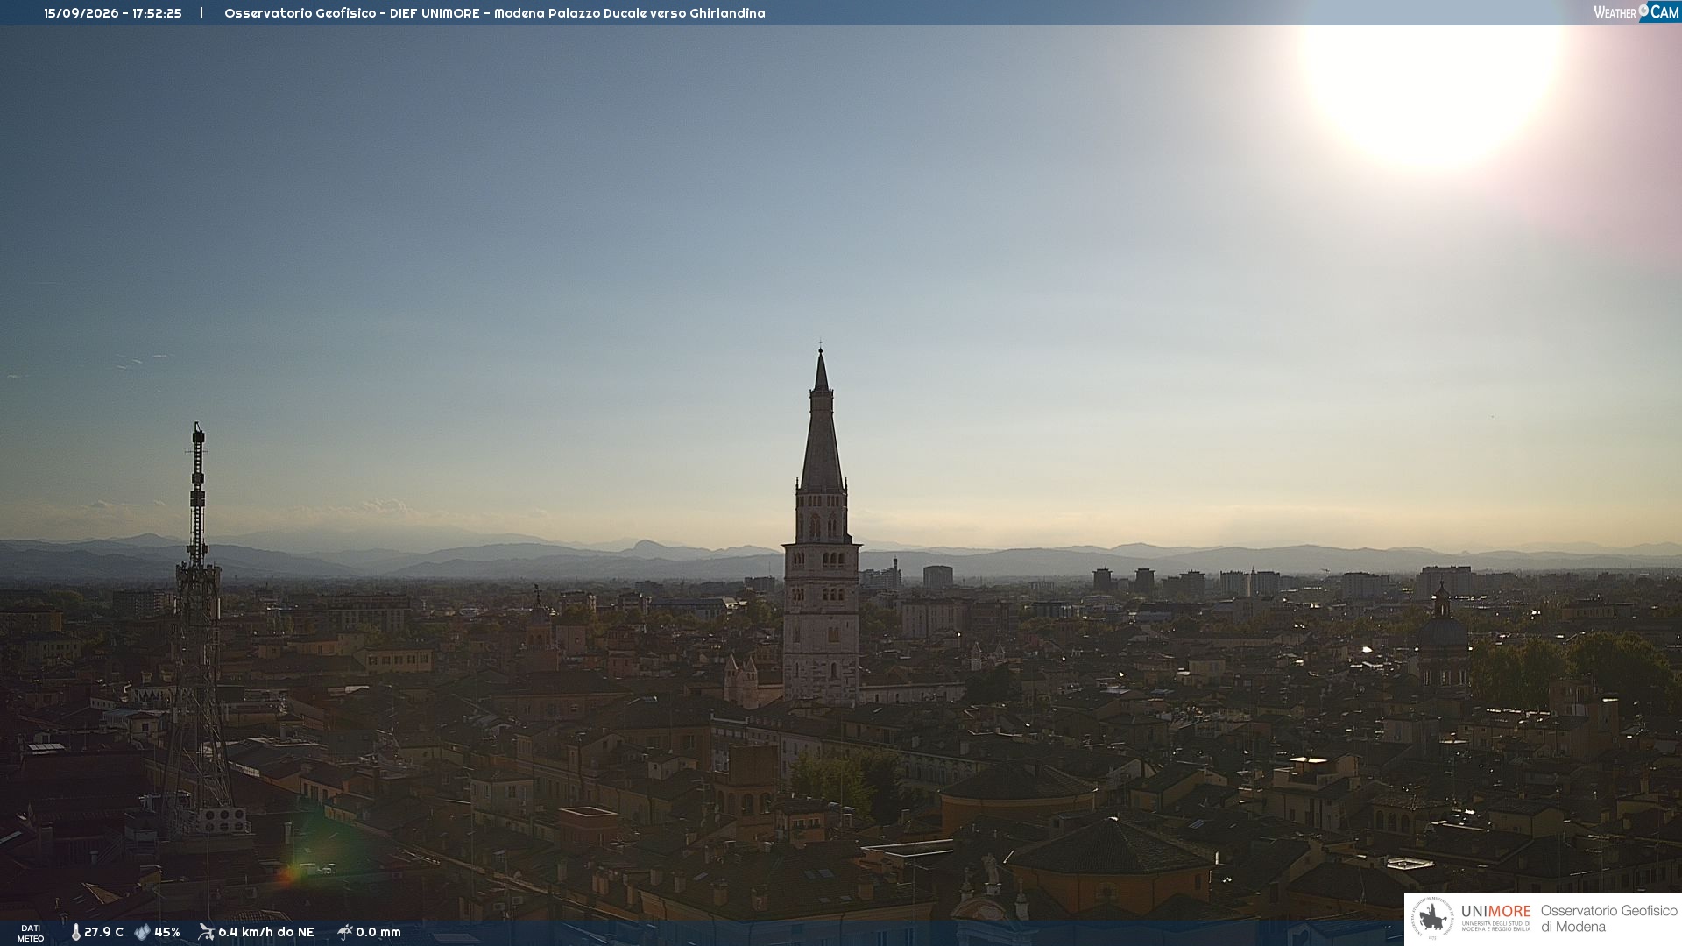
Task: Click the 6.4 km/h da NE wind reading
Action: point(266,932)
